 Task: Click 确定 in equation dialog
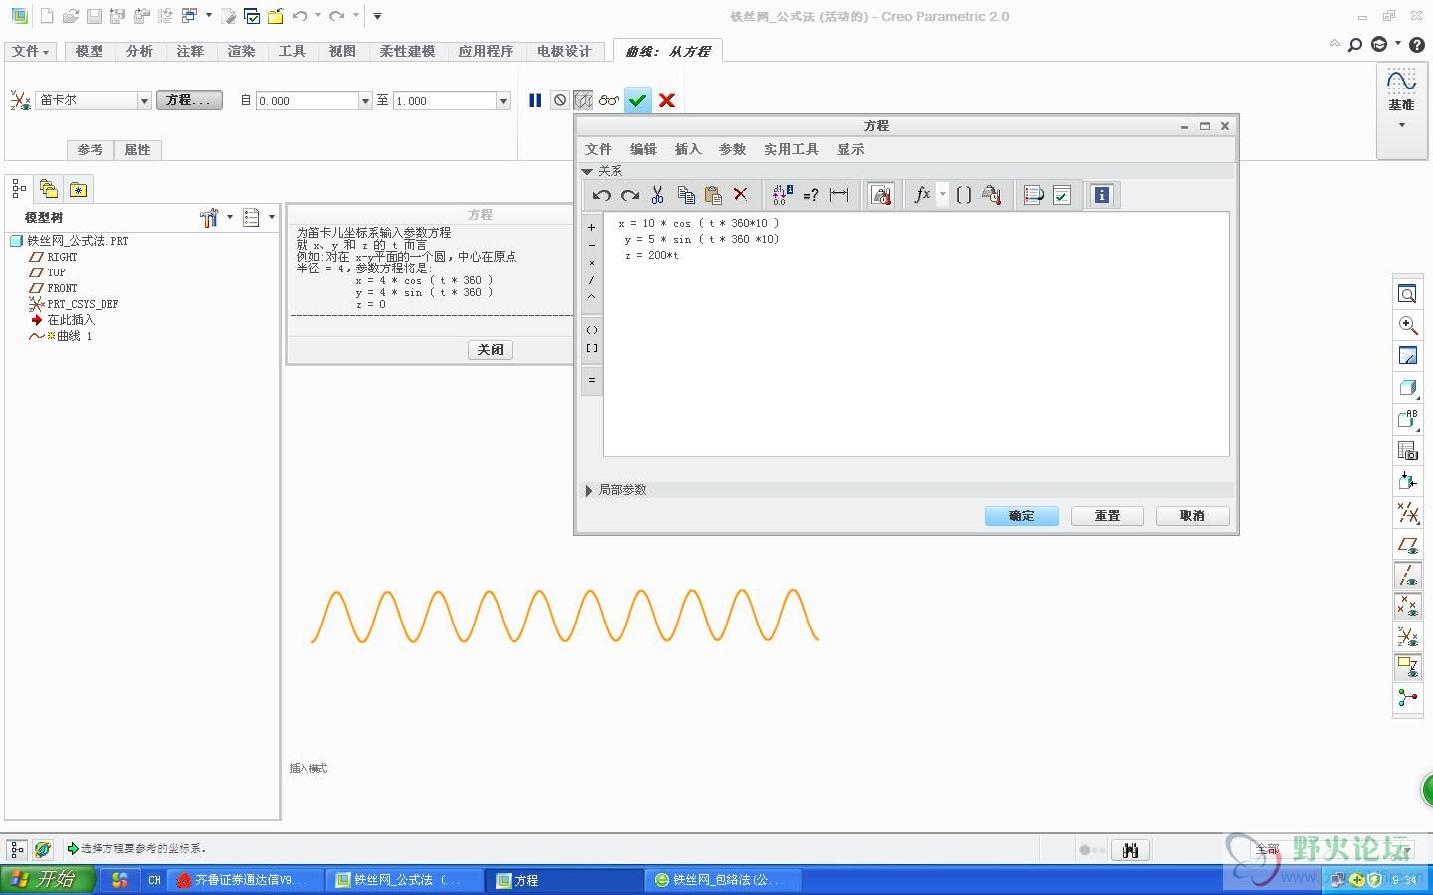[x=1022, y=516]
